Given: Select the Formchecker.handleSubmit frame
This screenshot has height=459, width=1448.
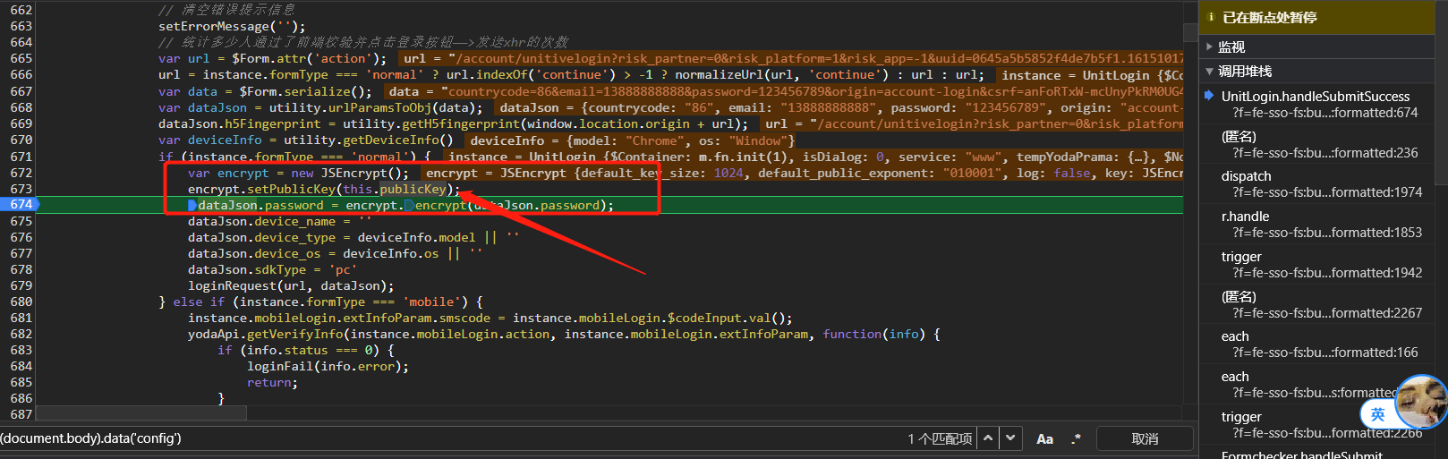Looking at the screenshot, I should (1301, 454).
